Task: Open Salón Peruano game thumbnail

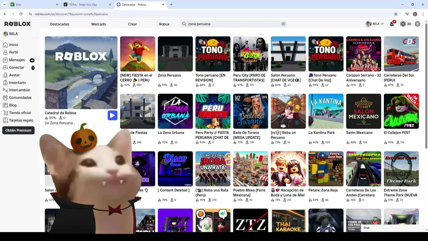Action: pyautogui.click(x=288, y=54)
